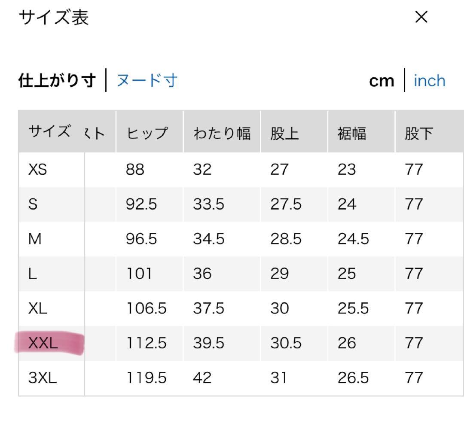Image resolution: width=464 pixels, height=423 pixels.
Task: Select the XS size row label
Action: (x=38, y=170)
